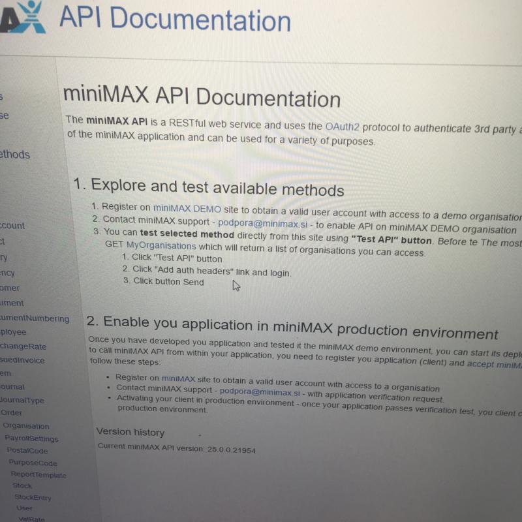This screenshot has height=522, width=522.
Task: Open the OAuth2 protocol link
Action: (342, 127)
